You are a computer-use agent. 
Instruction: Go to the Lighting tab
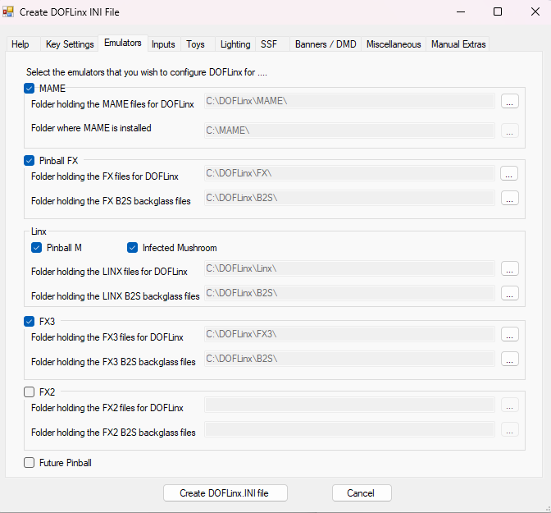coord(235,44)
